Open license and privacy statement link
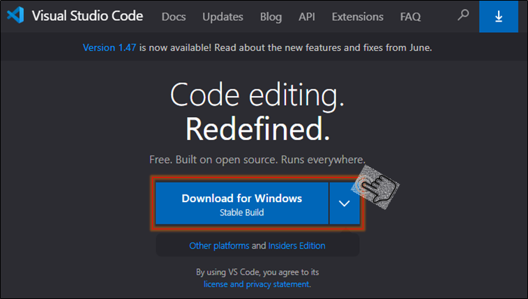 [256, 284]
